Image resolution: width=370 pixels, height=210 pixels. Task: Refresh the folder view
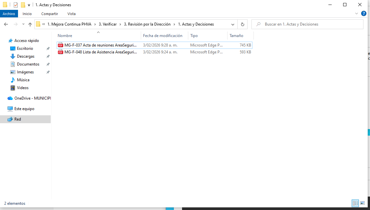click(x=242, y=24)
